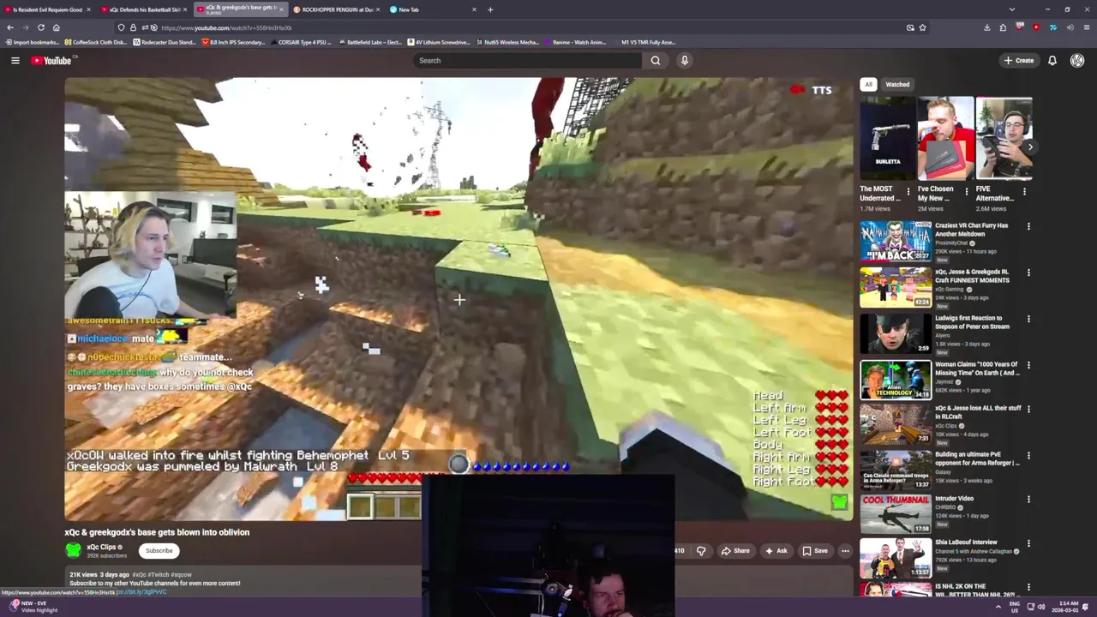This screenshot has height=617, width=1097.
Task: Open Rodecaster Duo Stand bookmark
Action: coord(165,42)
